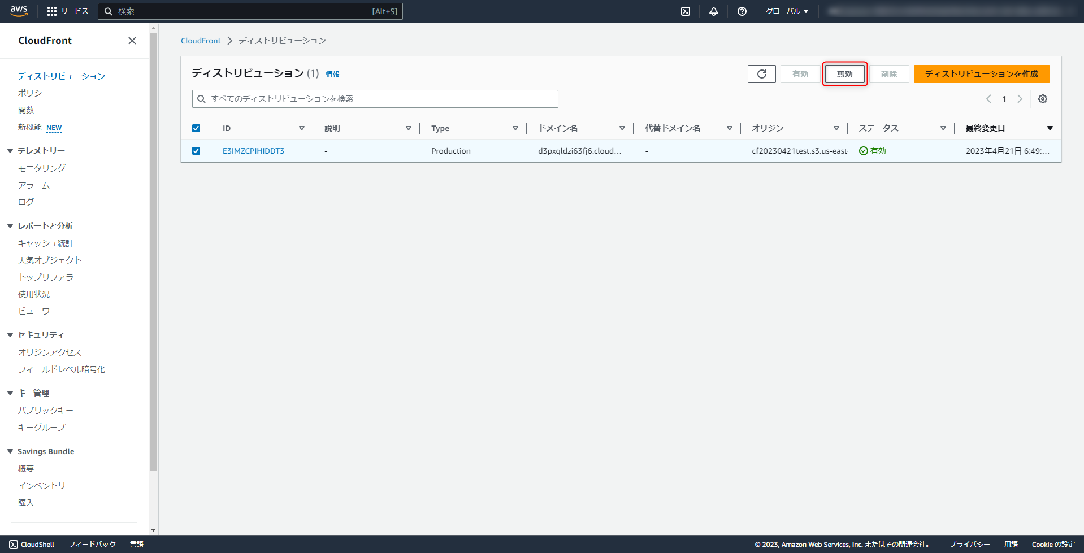Open CloudShell from the bottom status bar
1084x553 pixels.
coord(32,544)
